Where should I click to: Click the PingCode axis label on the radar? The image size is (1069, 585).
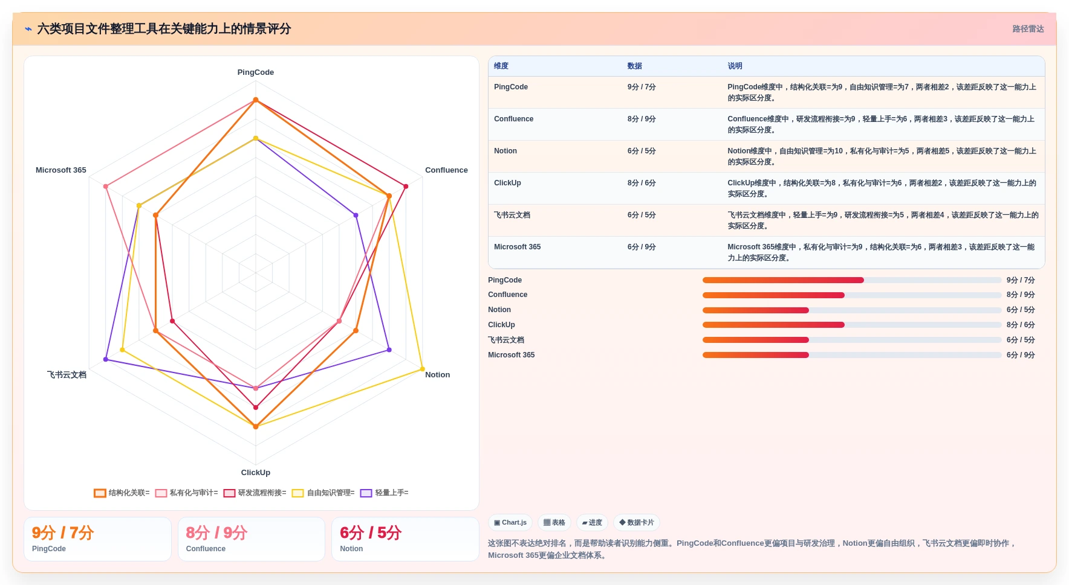coord(256,72)
